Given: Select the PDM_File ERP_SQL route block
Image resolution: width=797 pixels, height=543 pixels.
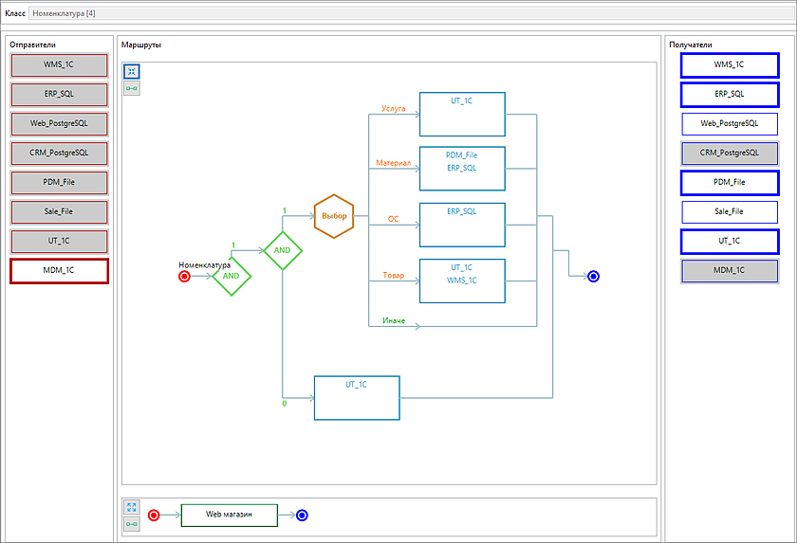Looking at the screenshot, I should pyautogui.click(x=462, y=169).
